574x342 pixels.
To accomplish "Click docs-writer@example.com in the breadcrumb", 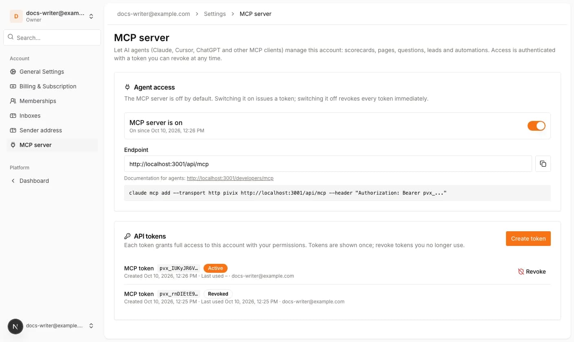I will (x=153, y=14).
